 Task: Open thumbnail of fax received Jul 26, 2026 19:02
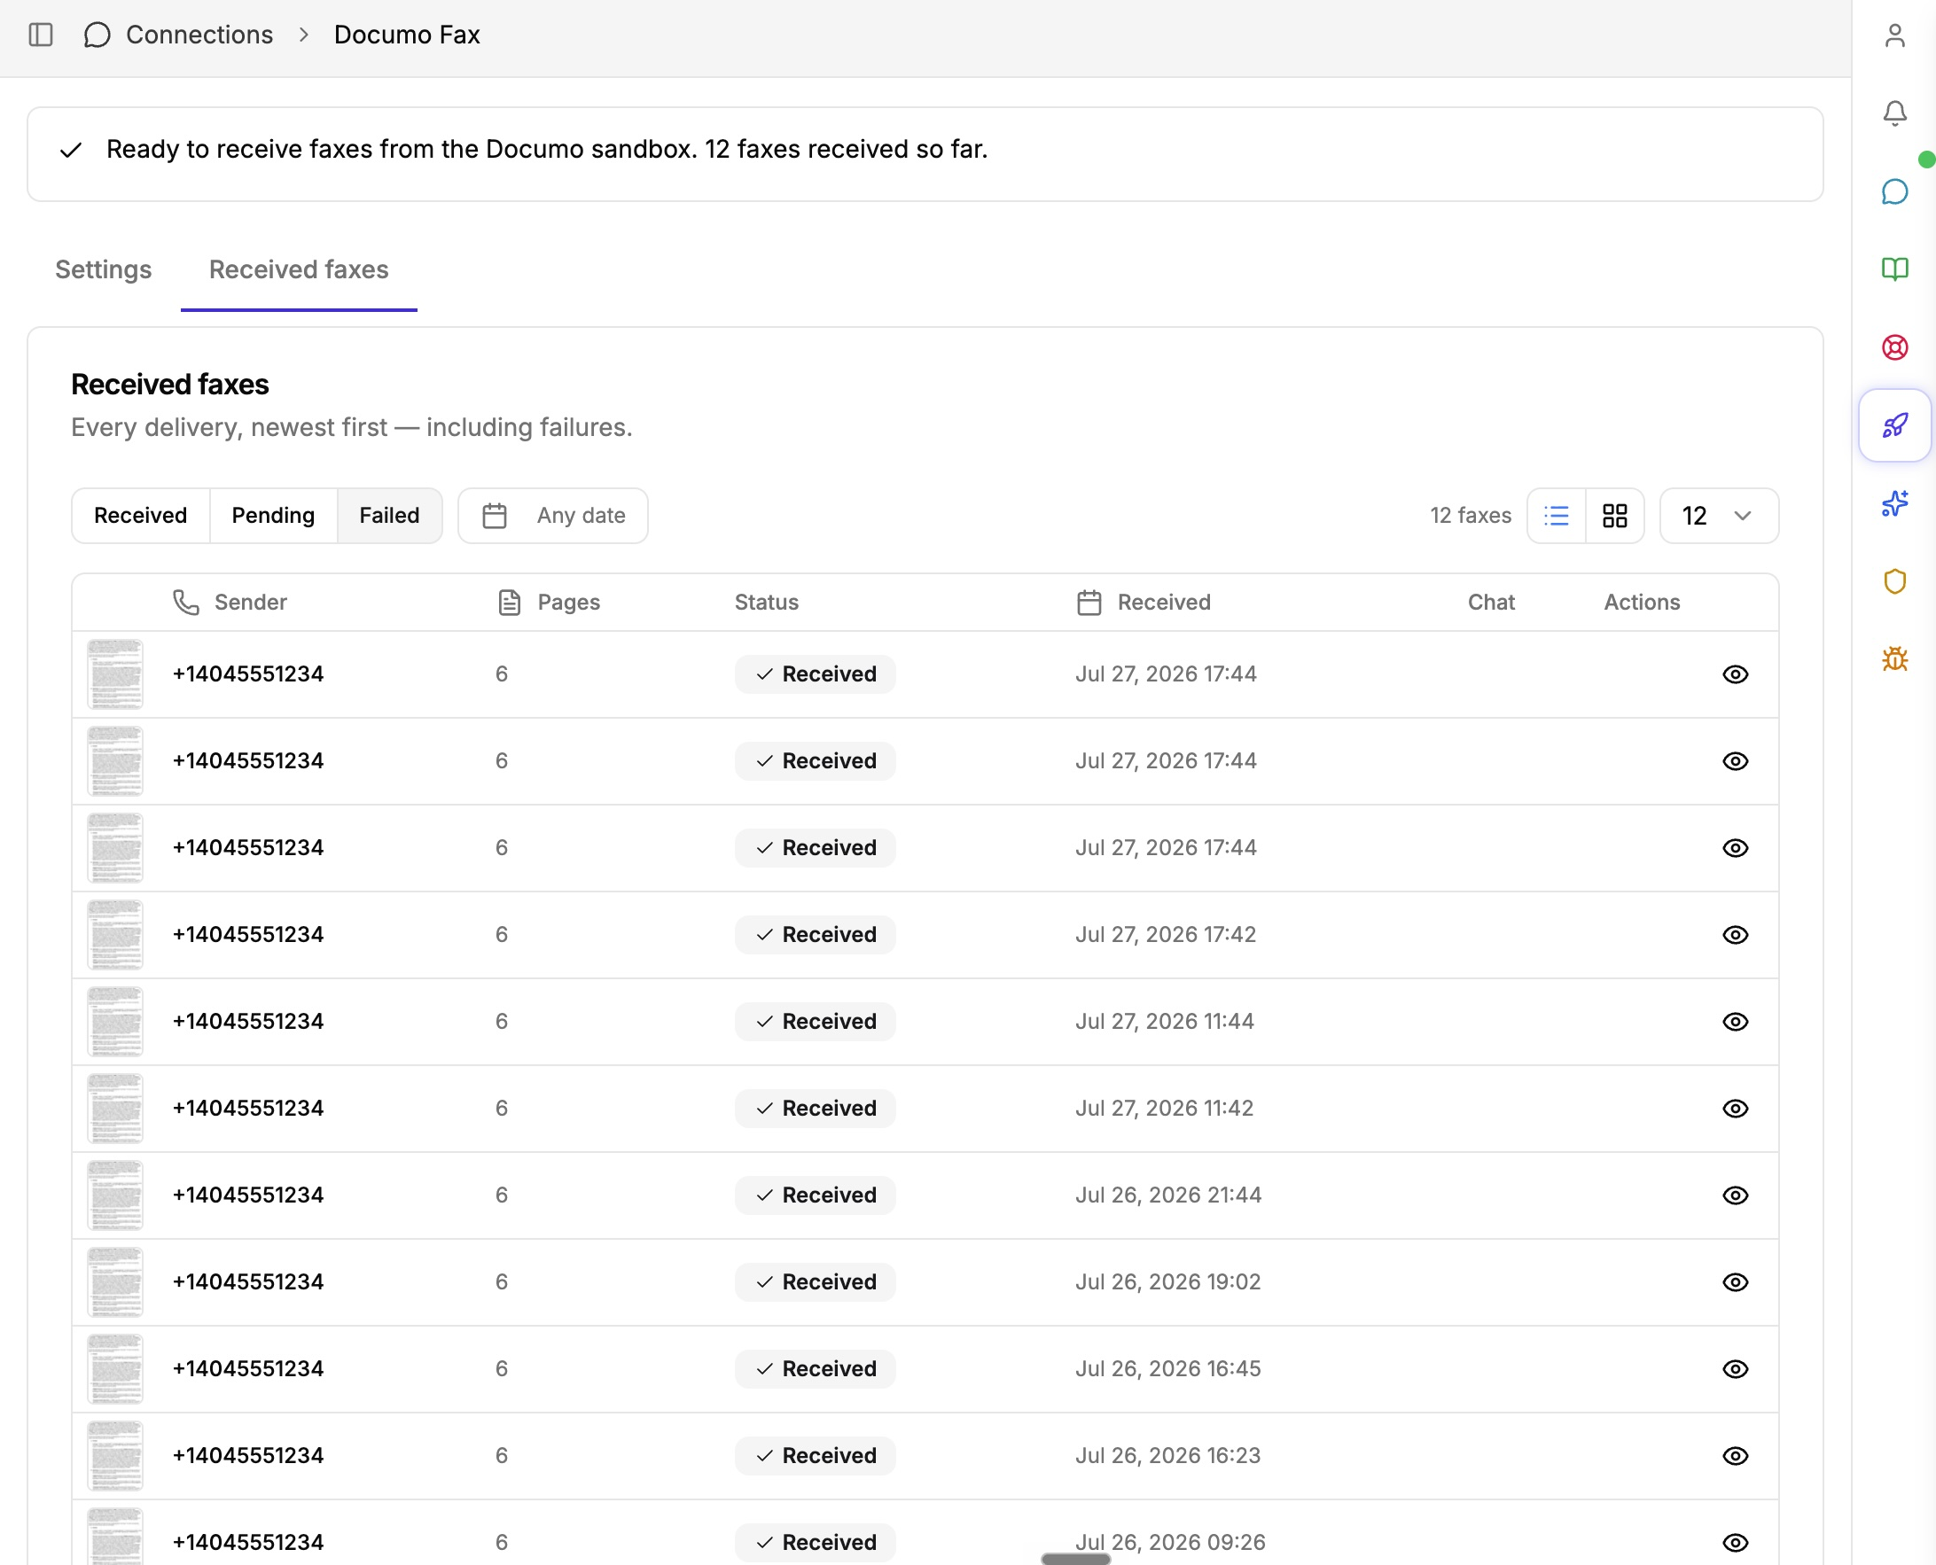pos(114,1282)
